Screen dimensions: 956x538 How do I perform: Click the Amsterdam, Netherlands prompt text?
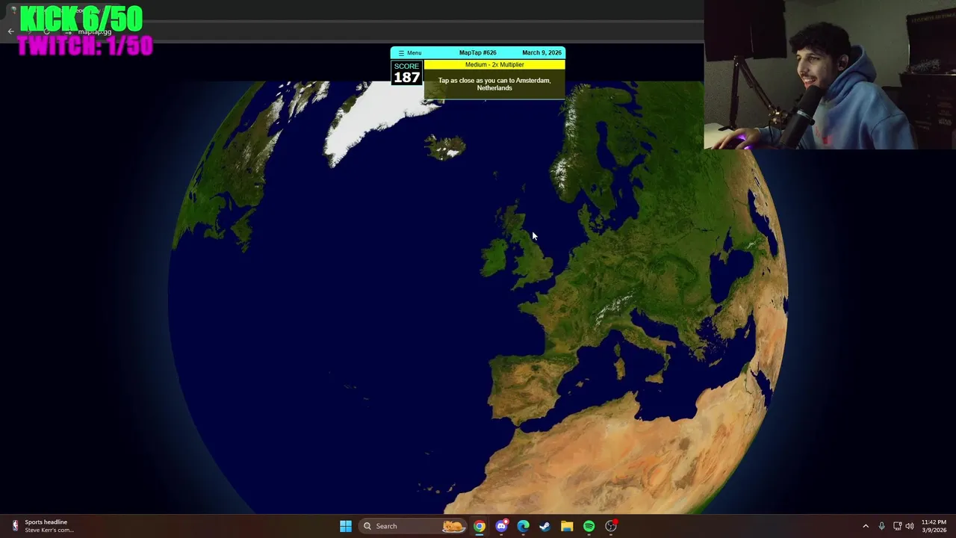pyautogui.click(x=494, y=84)
